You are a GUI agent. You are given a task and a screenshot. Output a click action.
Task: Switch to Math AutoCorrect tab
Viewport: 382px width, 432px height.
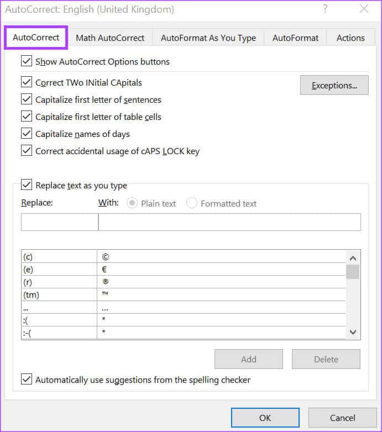point(110,38)
